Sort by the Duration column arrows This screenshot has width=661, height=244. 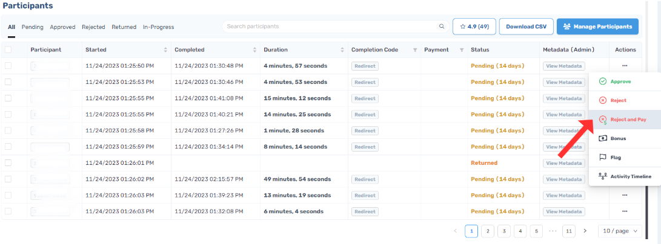coord(342,50)
